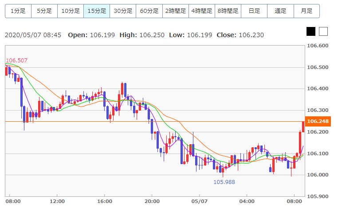Click the latest red candlestick at right edge
Viewport: 338px width, 207px height.
tap(303, 127)
